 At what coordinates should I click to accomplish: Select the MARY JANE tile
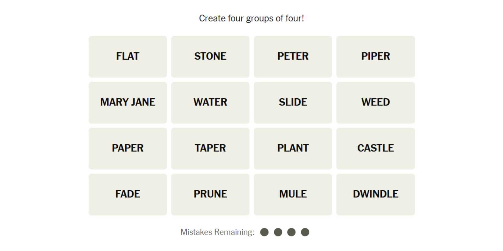[x=128, y=103]
